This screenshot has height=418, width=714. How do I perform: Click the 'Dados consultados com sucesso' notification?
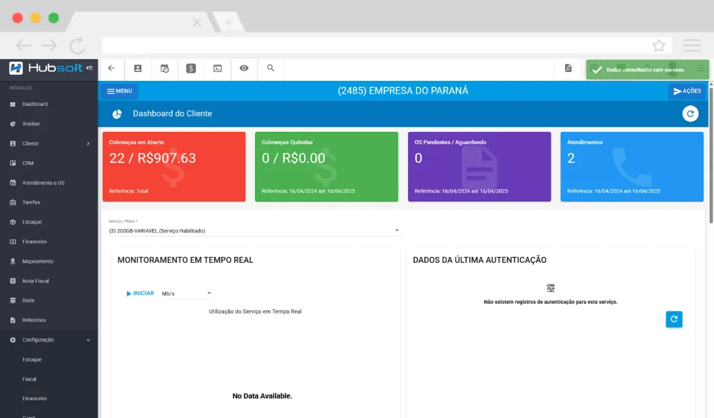647,70
